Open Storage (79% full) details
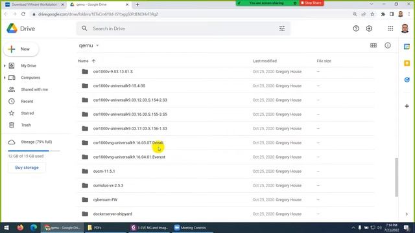 36,142
